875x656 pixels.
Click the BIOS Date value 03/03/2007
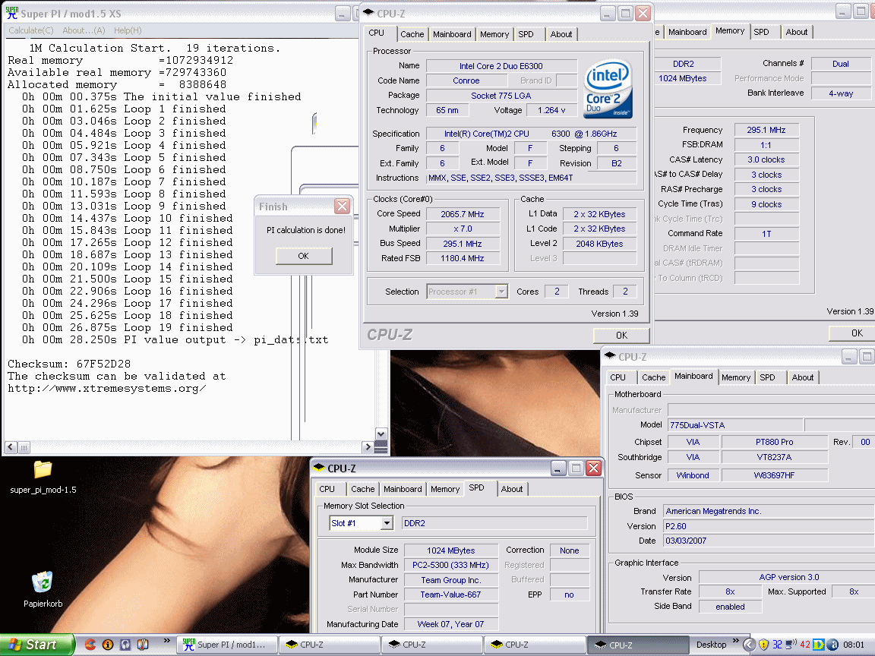click(x=769, y=540)
